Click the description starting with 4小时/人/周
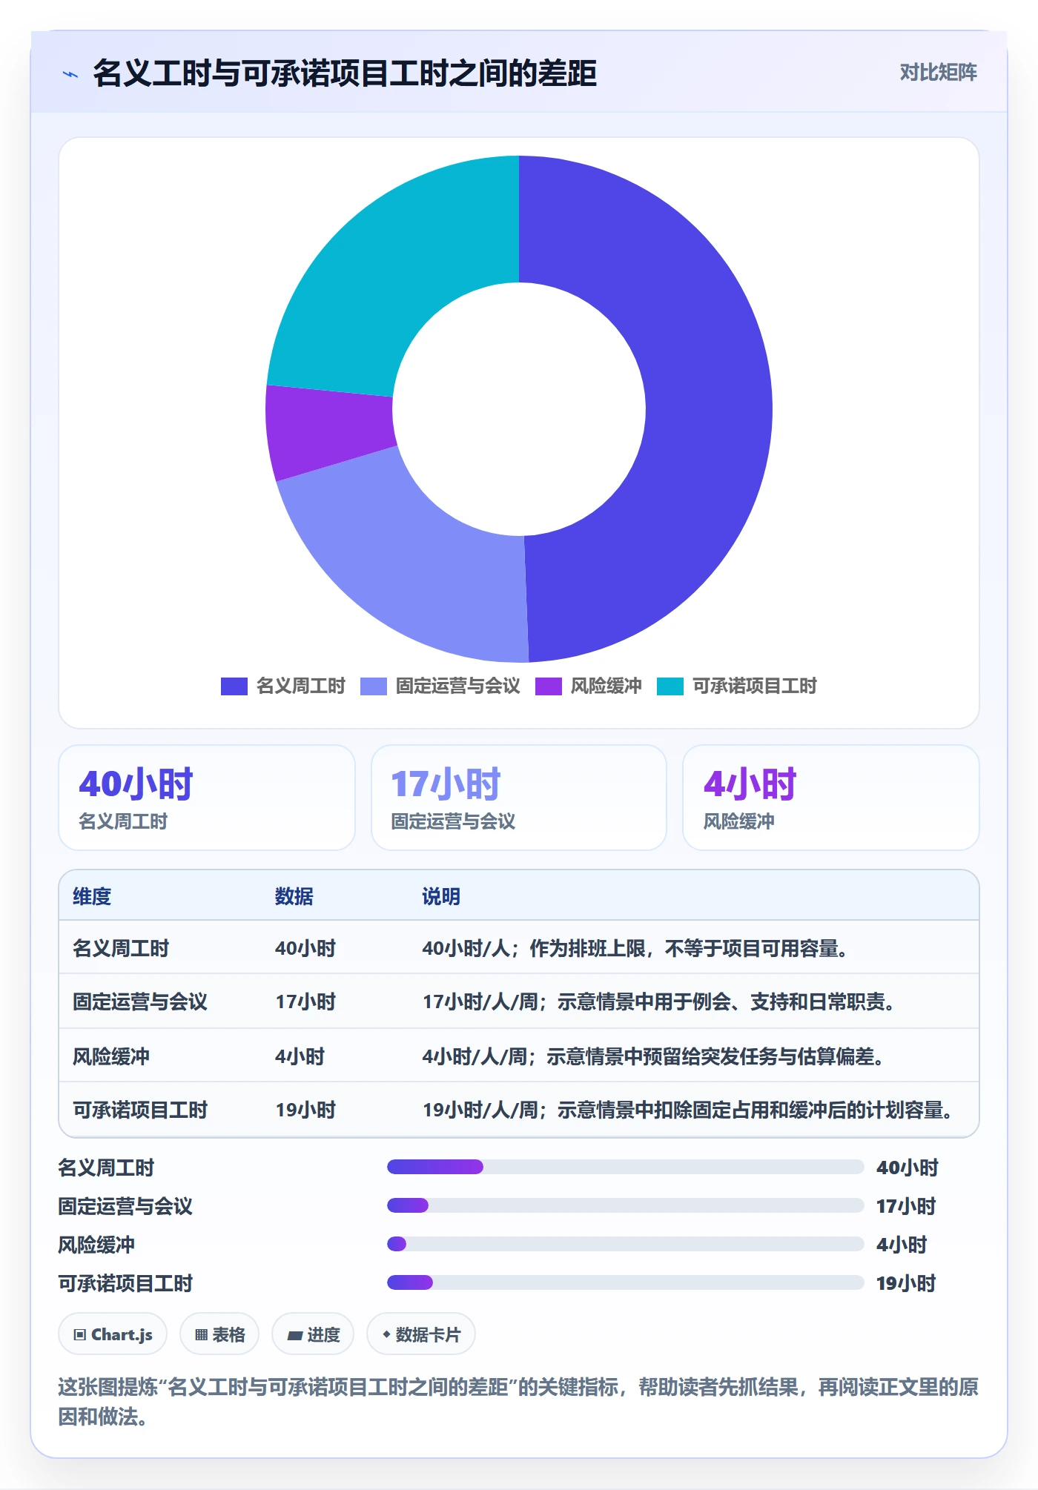This screenshot has height=1490, width=1038. coord(654,1056)
